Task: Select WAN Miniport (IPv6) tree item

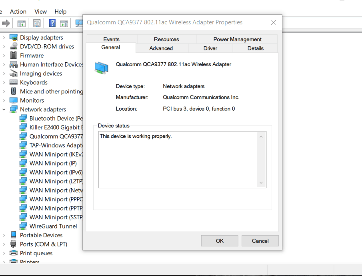Action: coord(56,172)
